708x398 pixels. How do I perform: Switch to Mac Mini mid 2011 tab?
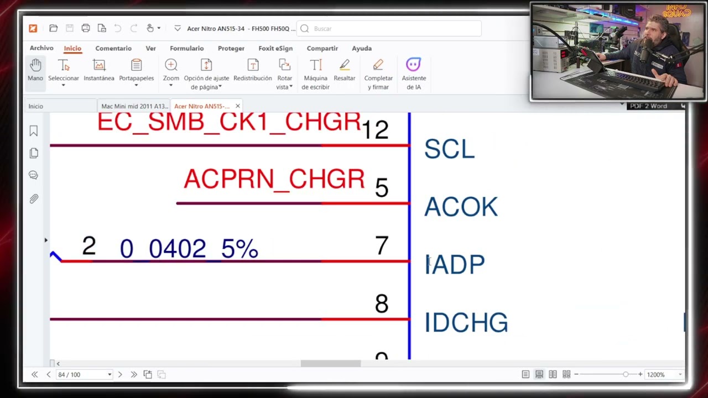pyautogui.click(x=134, y=106)
